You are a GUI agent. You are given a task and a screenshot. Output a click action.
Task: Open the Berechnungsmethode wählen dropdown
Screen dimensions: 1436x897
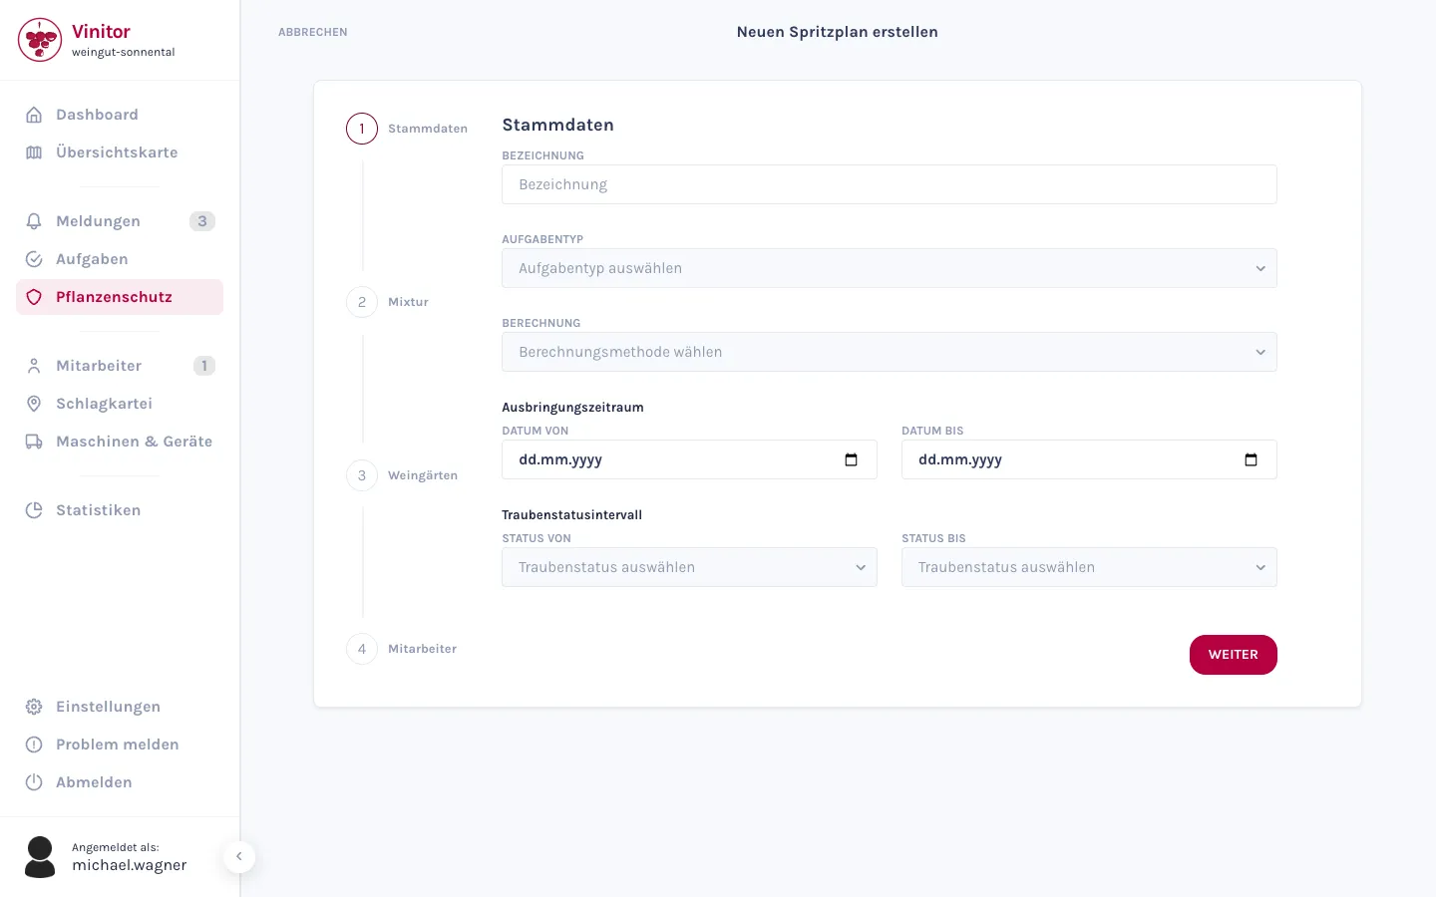[x=890, y=352]
